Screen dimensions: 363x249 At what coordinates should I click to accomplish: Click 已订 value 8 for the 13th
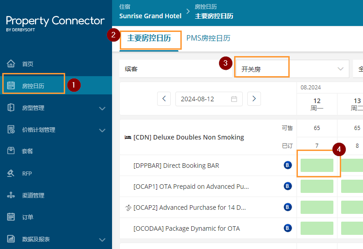(357, 145)
